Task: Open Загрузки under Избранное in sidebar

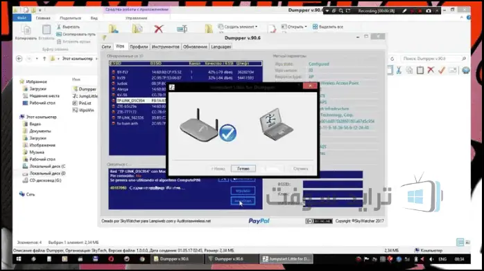Action: [x=37, y=88]
